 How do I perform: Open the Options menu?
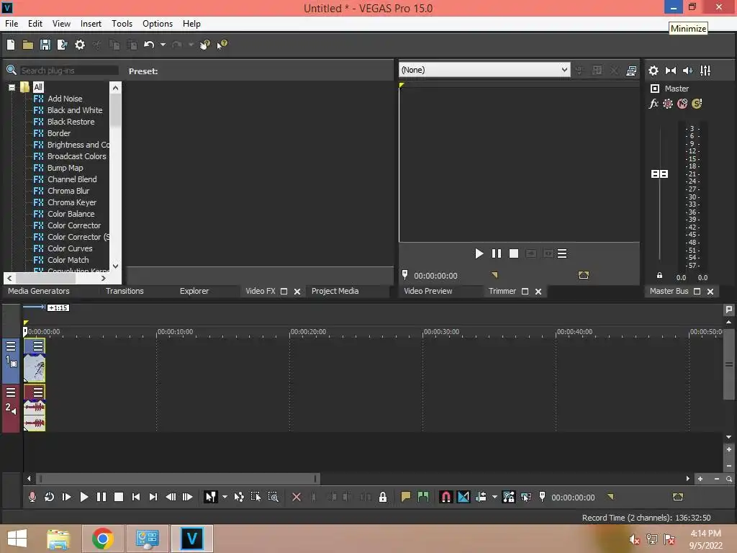[x=158, y=24]
